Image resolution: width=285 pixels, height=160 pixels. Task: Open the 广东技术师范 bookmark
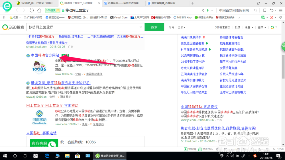pyautogui.click(x=33, y=17)
